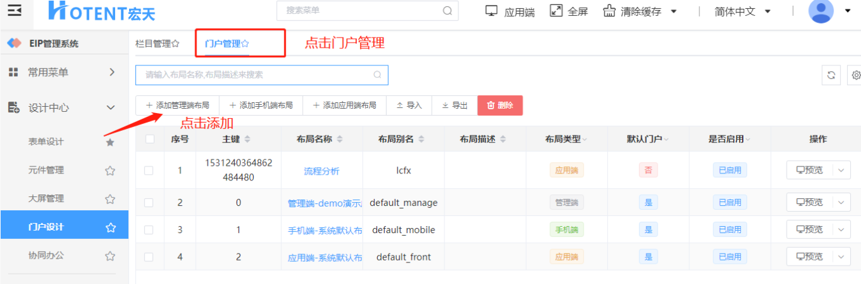The width and height of the screenshot is (861, 284).
Task: Click 添加应用端布局 button
Action: [x=345, y=105]
